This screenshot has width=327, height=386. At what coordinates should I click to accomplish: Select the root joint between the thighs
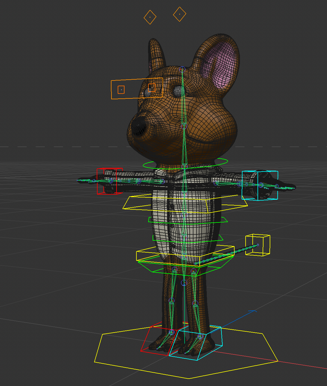point(184,283)
